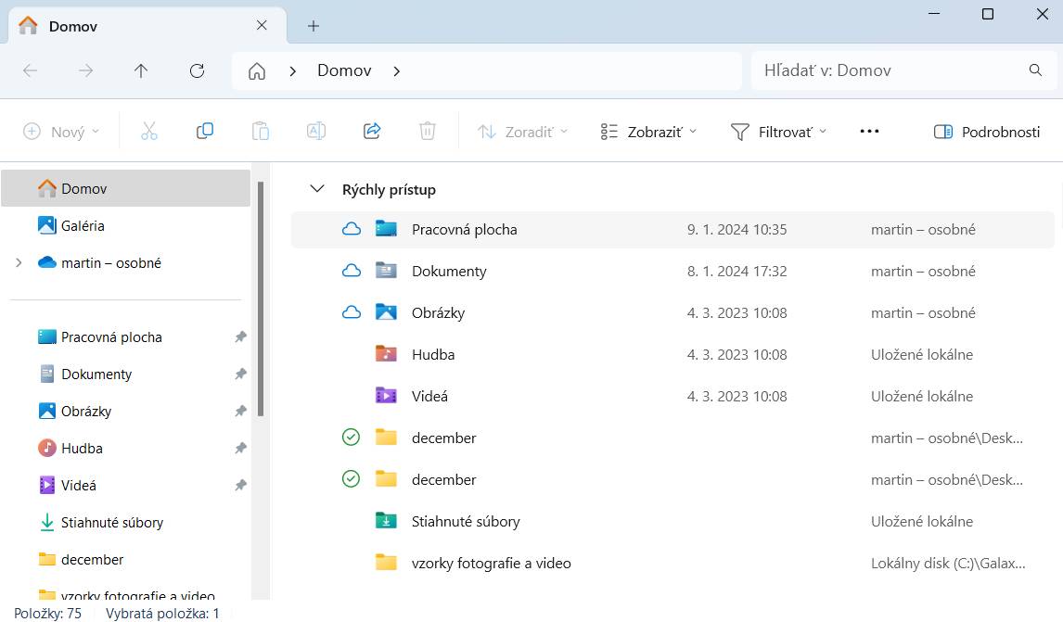Click the Stiahnuté súbory folder icon in list
The image size is (1063, 622).
[x=387, y=521]
